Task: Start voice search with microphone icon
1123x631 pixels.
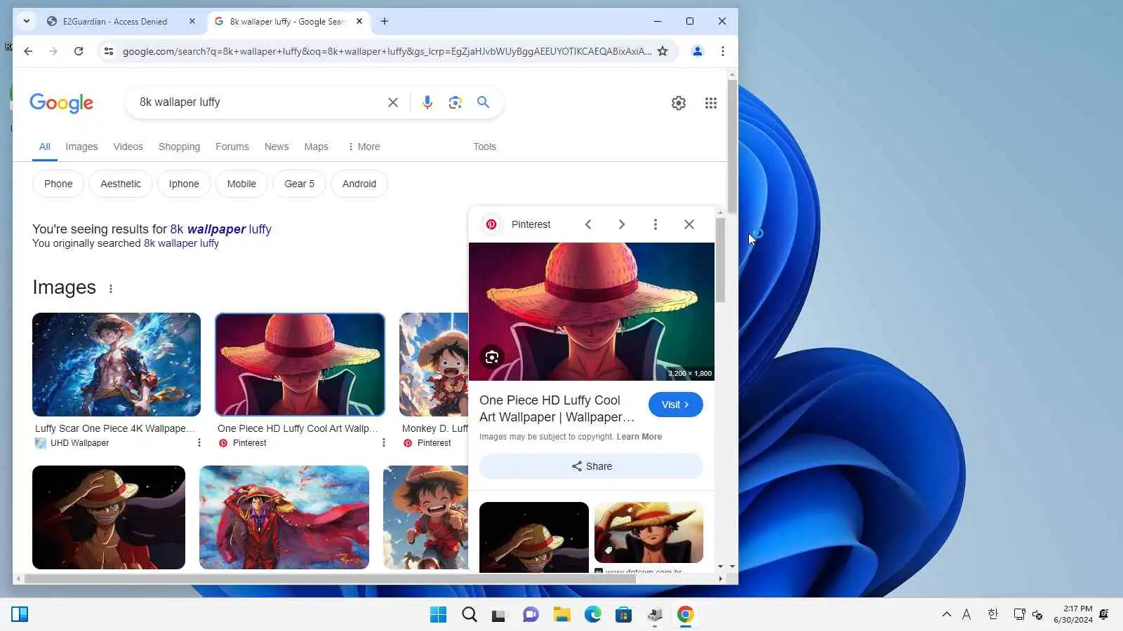Action: (x=427, y=102)
